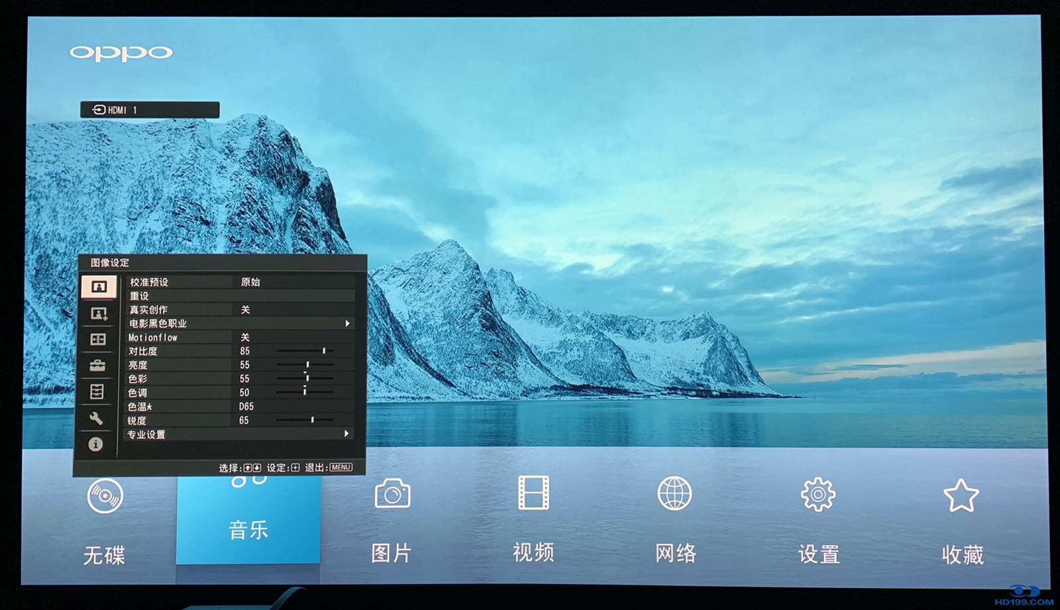Expand 专业设置 submenu arrow
The image size is (1060, 610).
tap(346, 434)
